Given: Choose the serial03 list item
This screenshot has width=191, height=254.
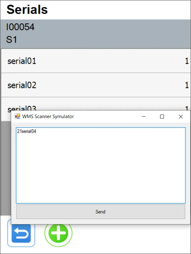Looking at the screenshot, I should pos(22,108).
